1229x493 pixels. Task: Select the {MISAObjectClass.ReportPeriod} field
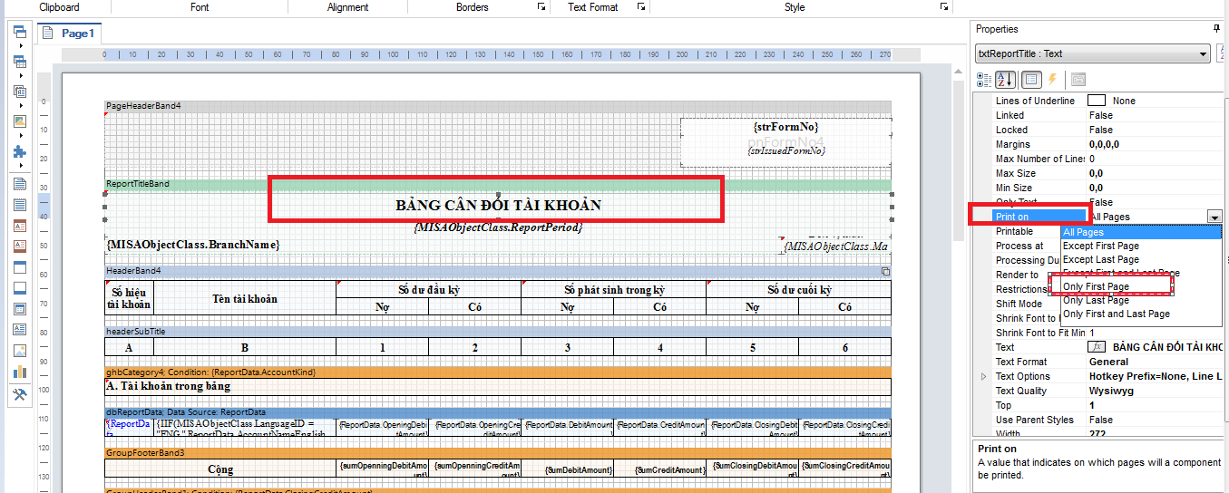pos(498,227)
